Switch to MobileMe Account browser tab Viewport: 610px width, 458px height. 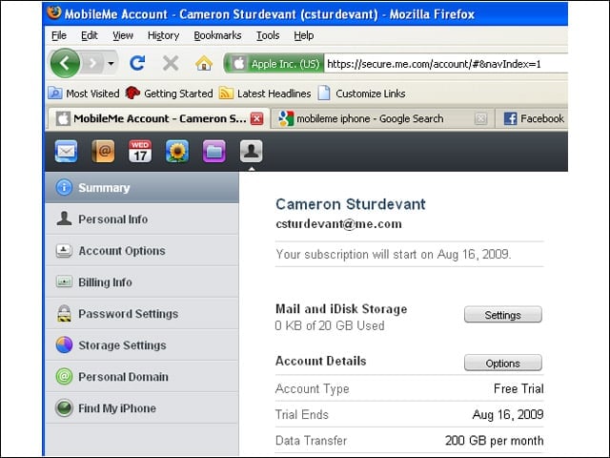159,118
